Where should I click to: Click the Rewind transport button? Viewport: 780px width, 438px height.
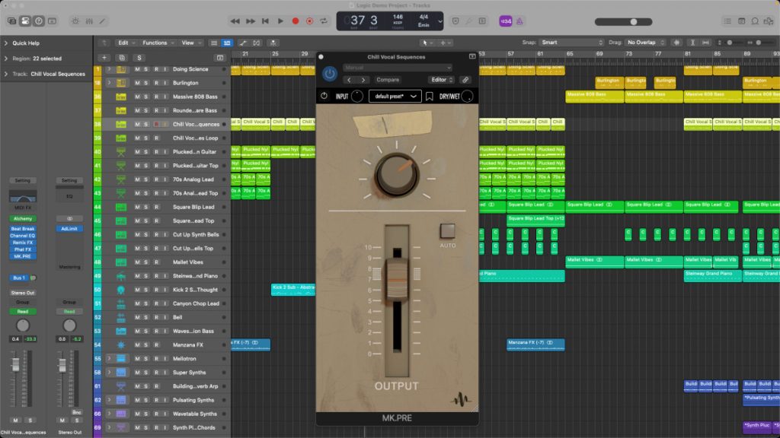pyautogui.click(x=235, y=21)
